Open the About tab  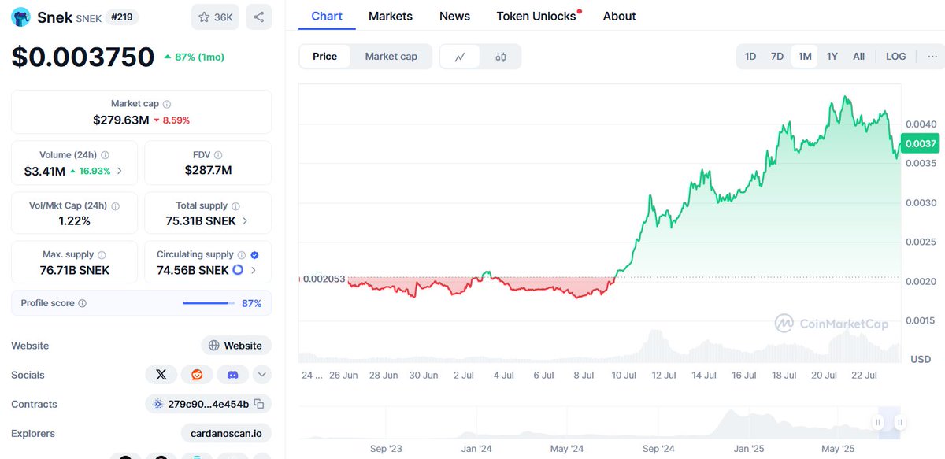point(619,16)
